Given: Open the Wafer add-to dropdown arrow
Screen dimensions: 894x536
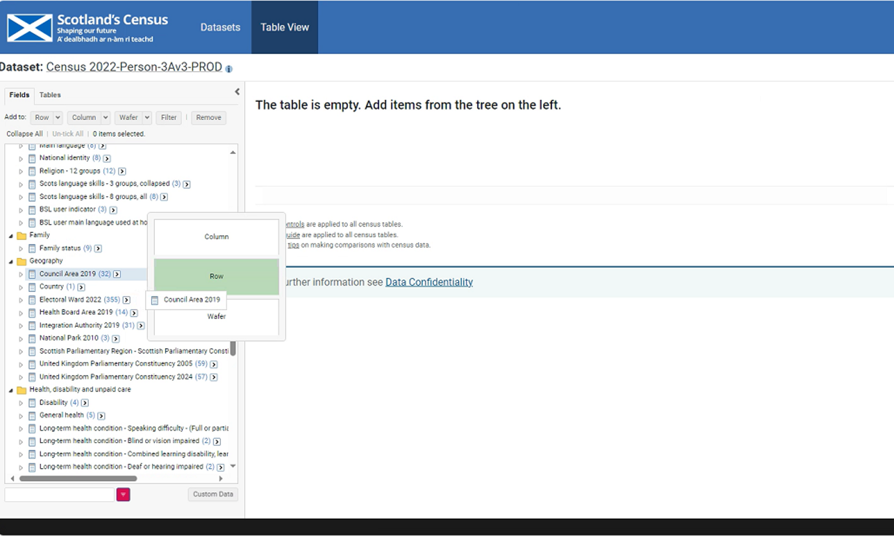Looking at the screenshot, I should tap(147, 118).
